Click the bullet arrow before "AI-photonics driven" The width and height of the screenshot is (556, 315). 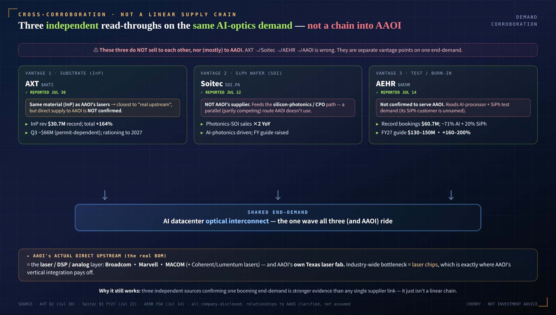coord(202,133)
